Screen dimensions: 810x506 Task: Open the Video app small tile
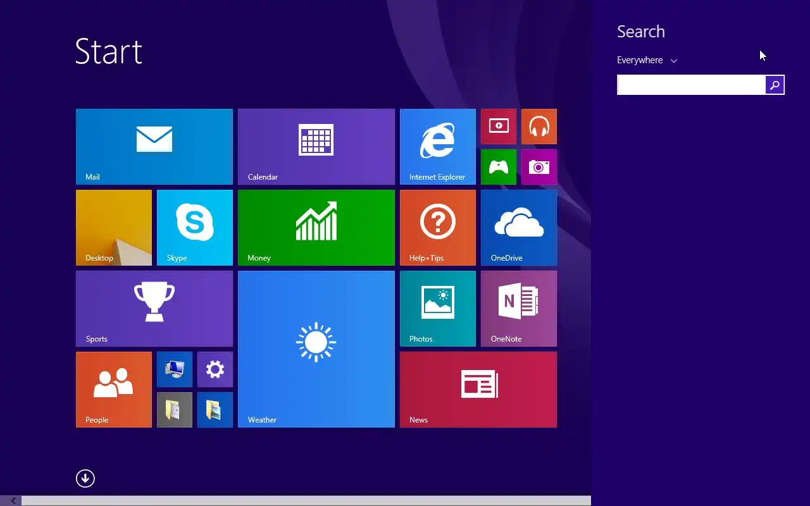pos(499,126)
